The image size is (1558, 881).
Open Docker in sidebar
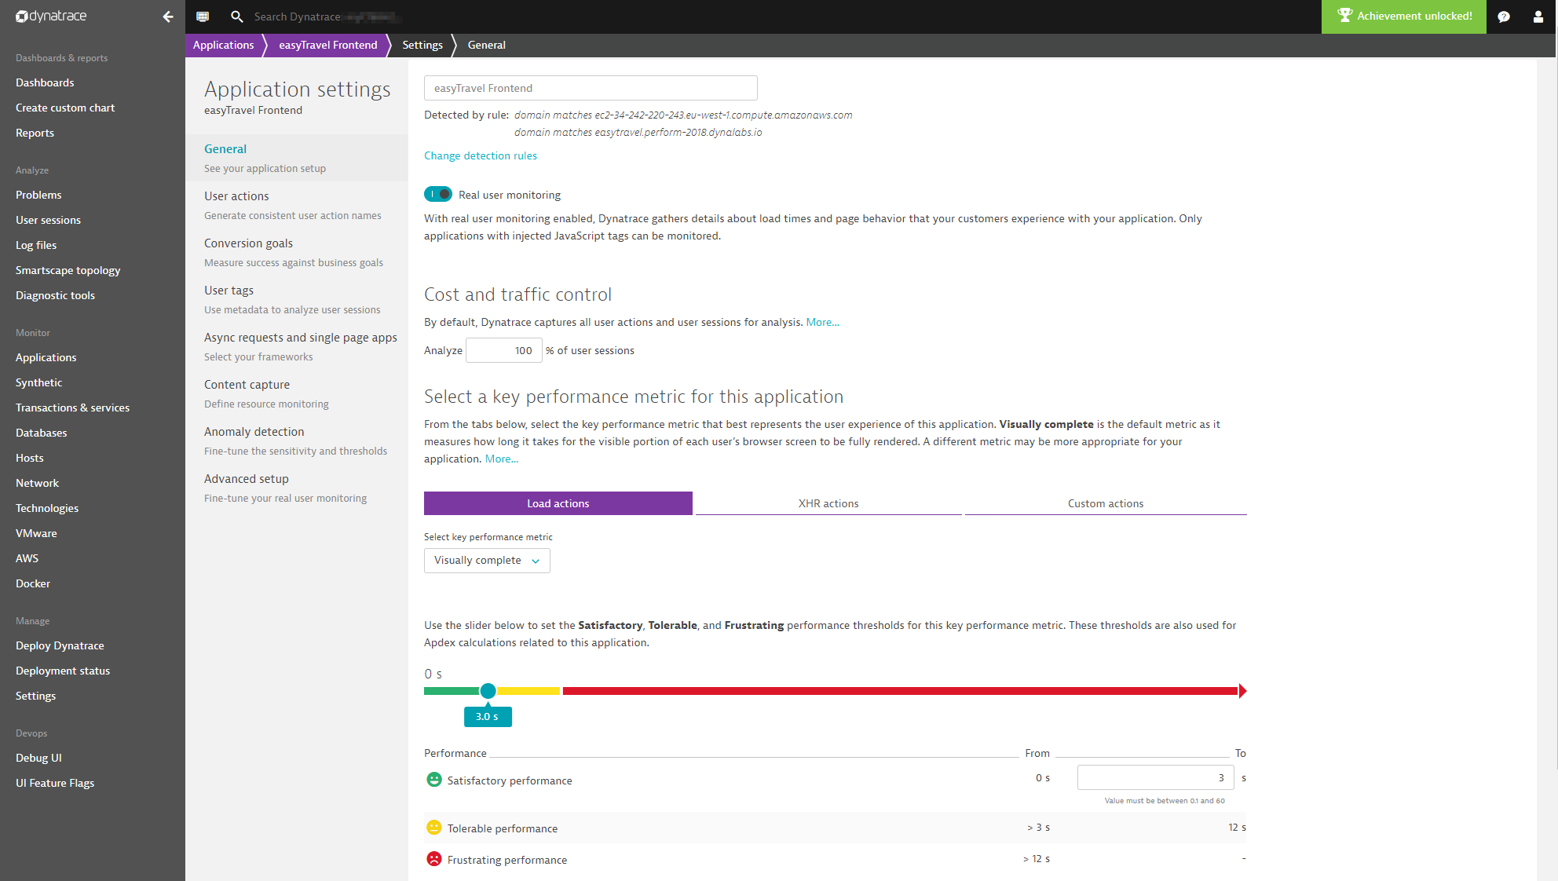pyautogui.click(x=32, y=583)
